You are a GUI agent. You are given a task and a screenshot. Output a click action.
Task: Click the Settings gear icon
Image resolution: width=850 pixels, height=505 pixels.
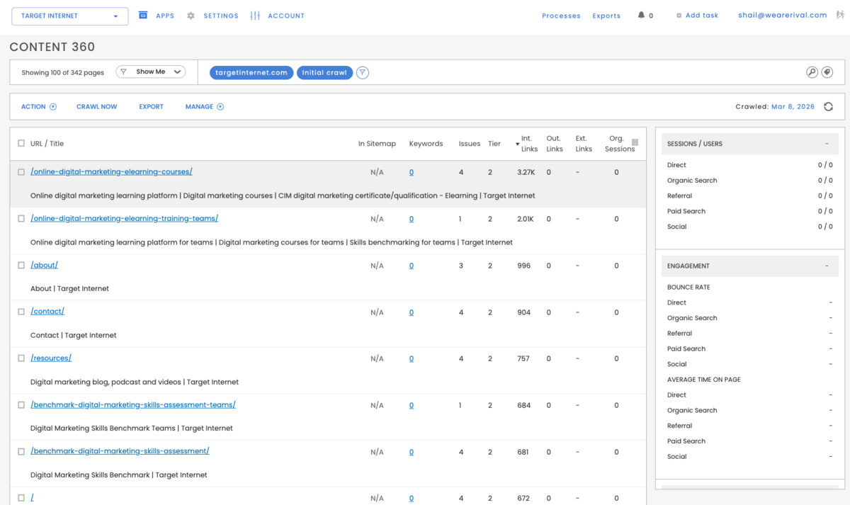191,16
